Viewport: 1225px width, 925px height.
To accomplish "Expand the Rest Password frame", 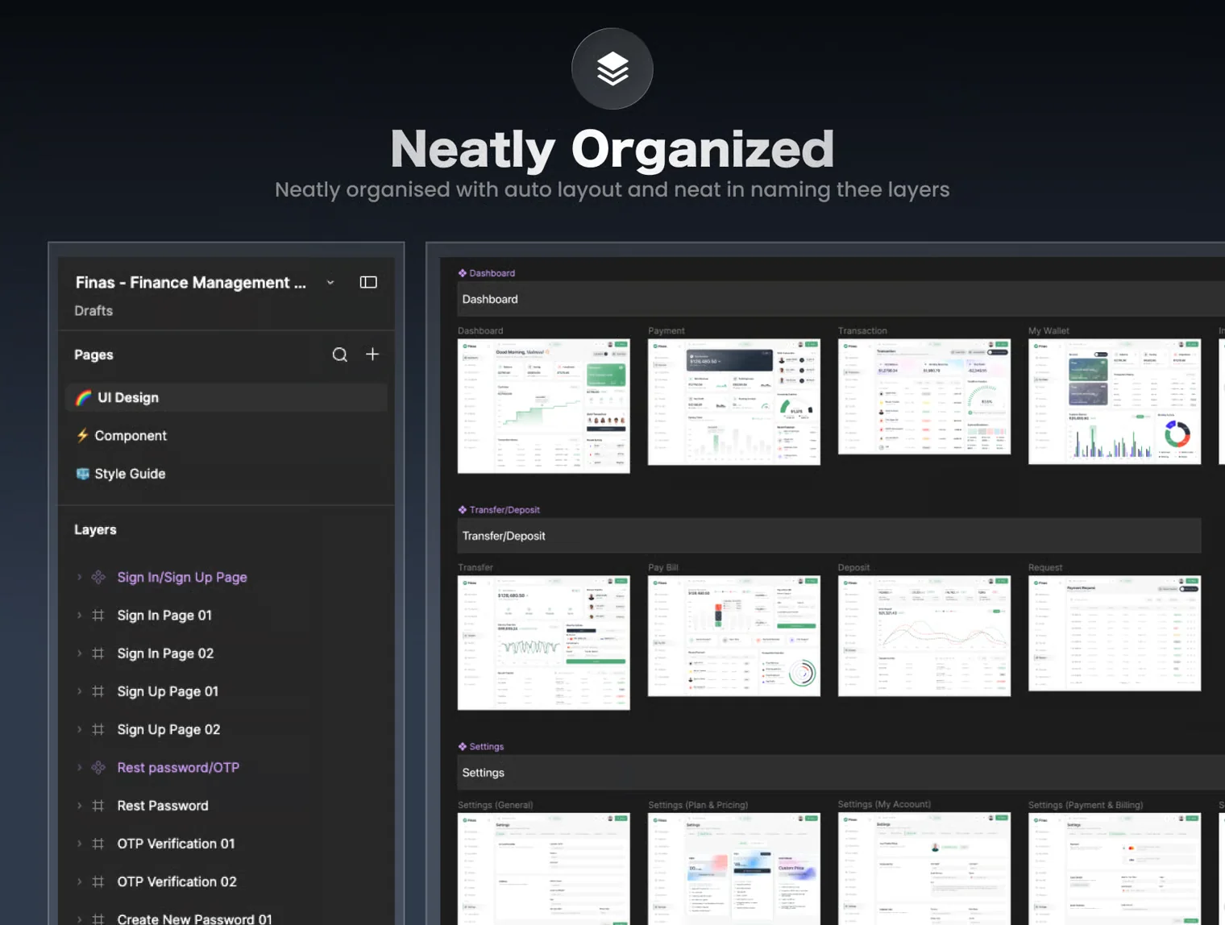I will click(79, 806).
